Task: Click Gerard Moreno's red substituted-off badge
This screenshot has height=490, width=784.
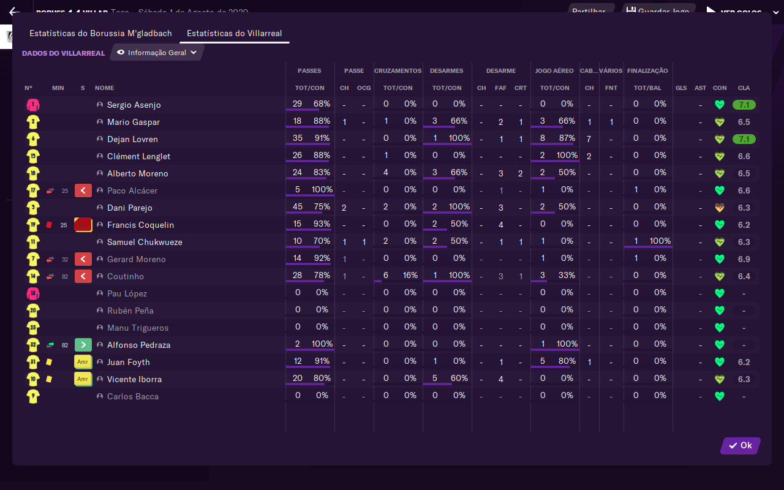Action: [x=83, y=259]
